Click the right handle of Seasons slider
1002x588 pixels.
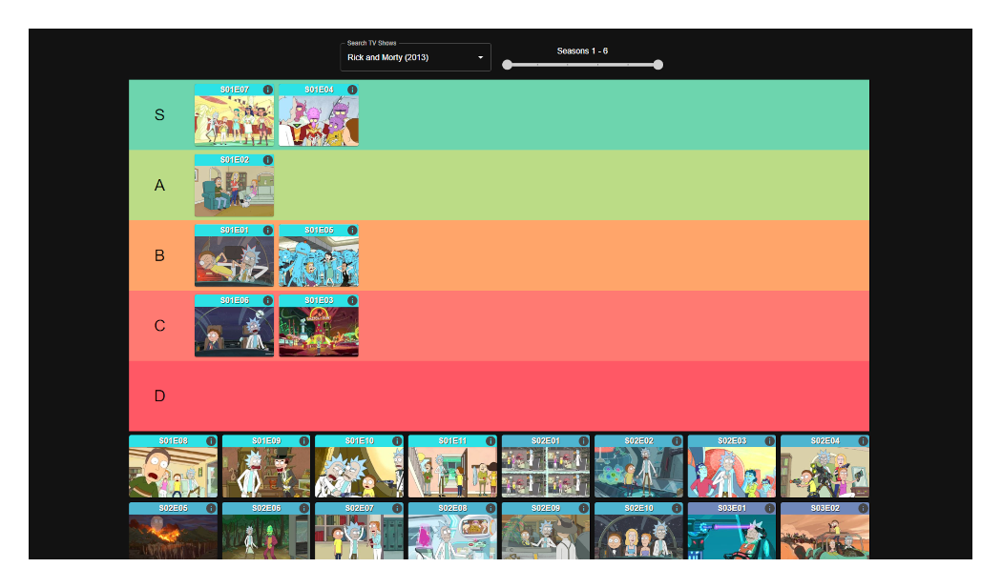(x=658, y=65)
